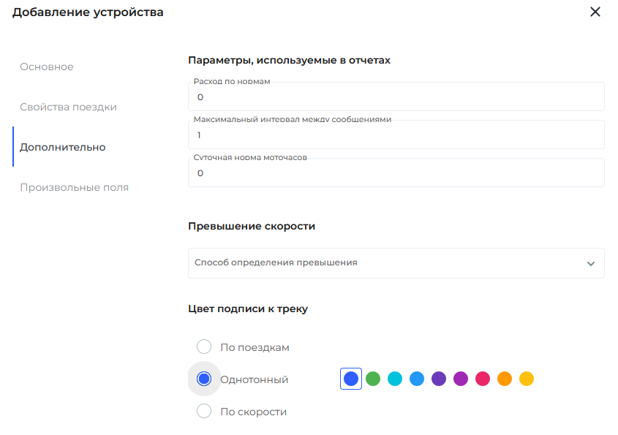Edit Максимальный интервал между сообщениями field
This screenshot has width=618, height=435.
(x=396, y=135)
